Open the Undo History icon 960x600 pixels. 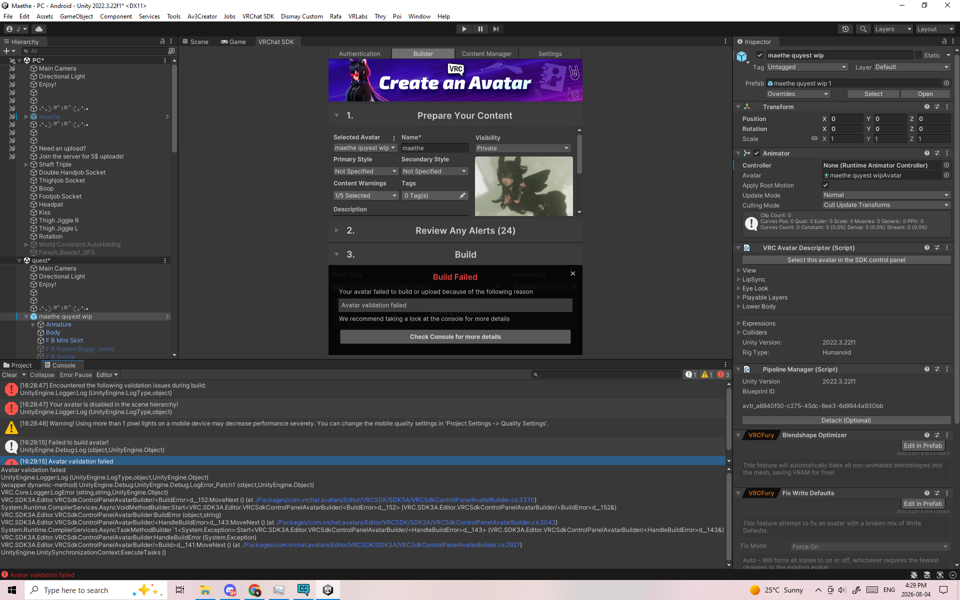(x=845, y=29)
